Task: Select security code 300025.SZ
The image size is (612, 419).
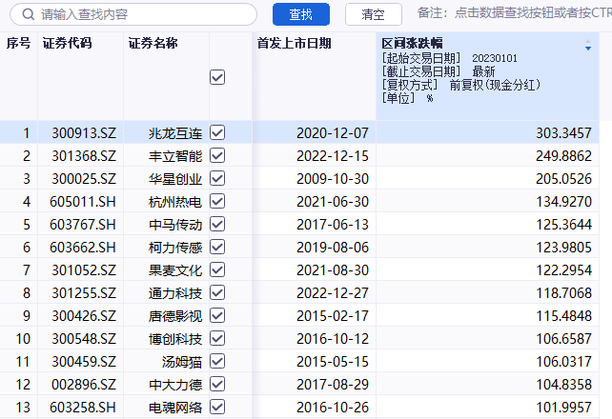Action: click(x=84, y=179)
